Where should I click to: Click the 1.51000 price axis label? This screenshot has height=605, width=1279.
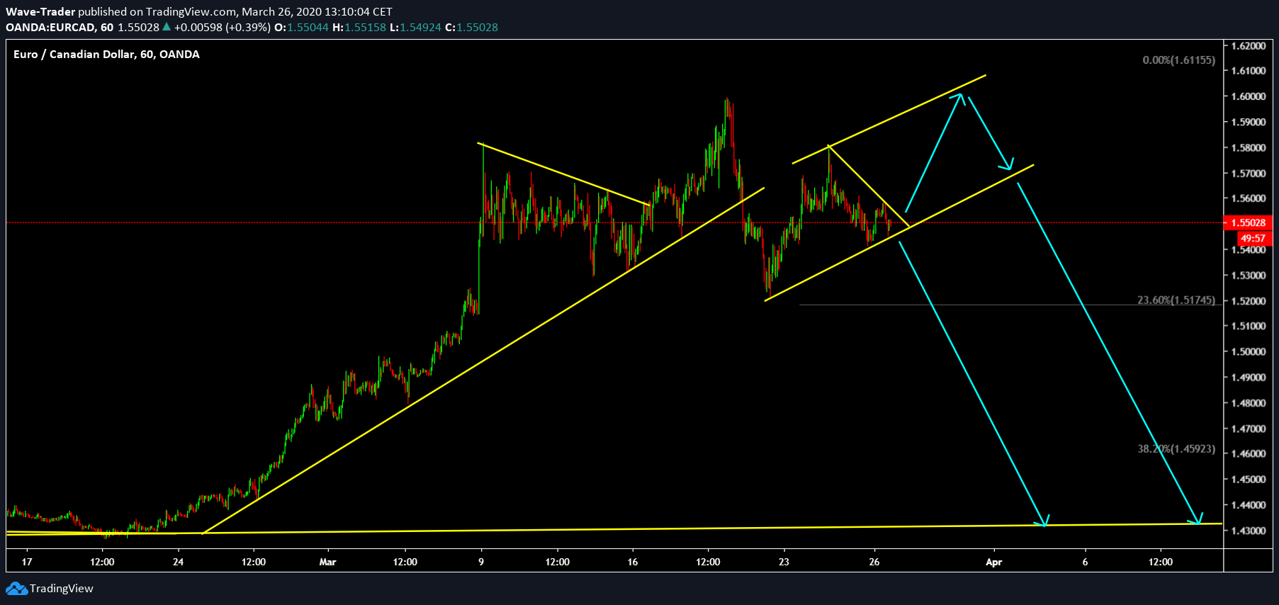1248,326
